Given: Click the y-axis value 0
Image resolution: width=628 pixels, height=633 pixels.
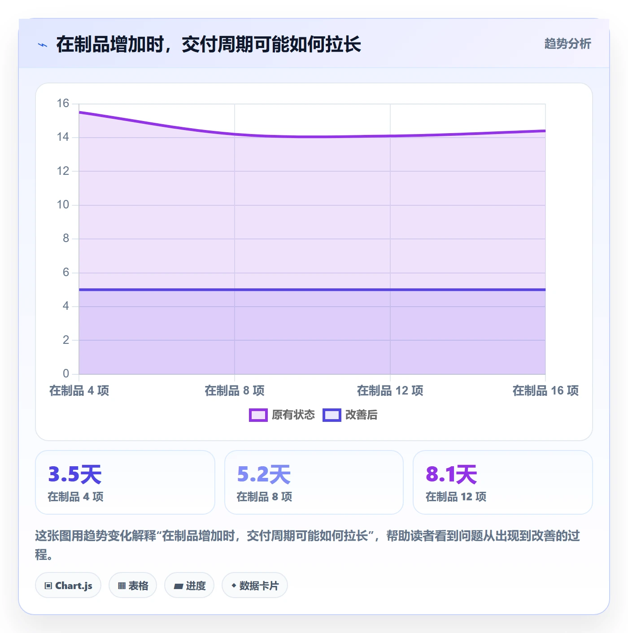Looking at the screenshot, I should [x=66, y=373].
